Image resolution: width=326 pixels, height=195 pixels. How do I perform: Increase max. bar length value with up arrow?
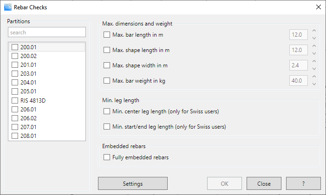314,32
